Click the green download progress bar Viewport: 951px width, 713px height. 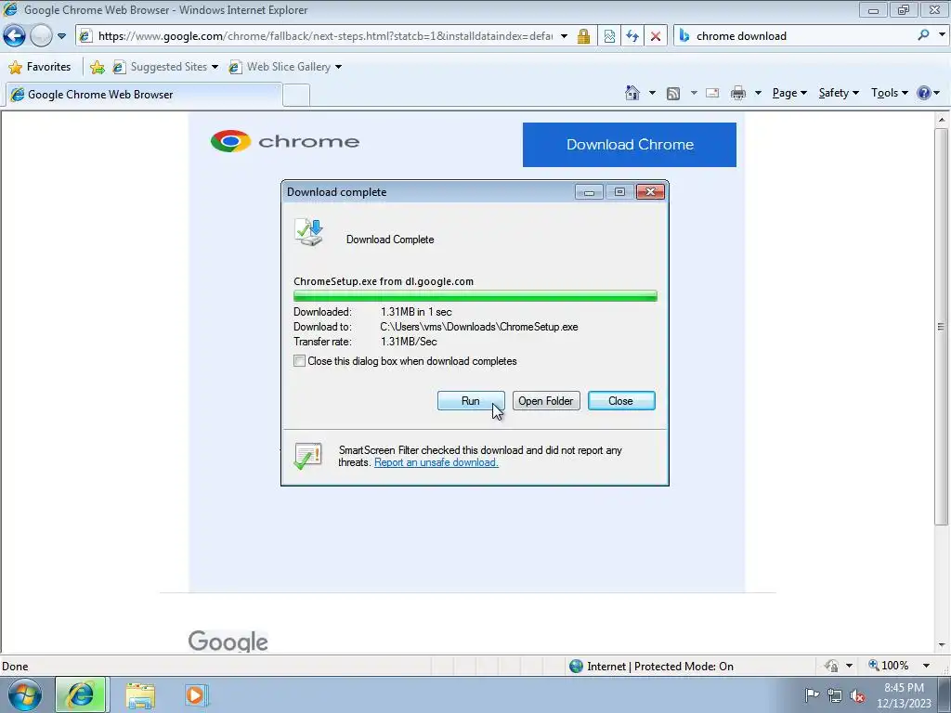point(475,296)
